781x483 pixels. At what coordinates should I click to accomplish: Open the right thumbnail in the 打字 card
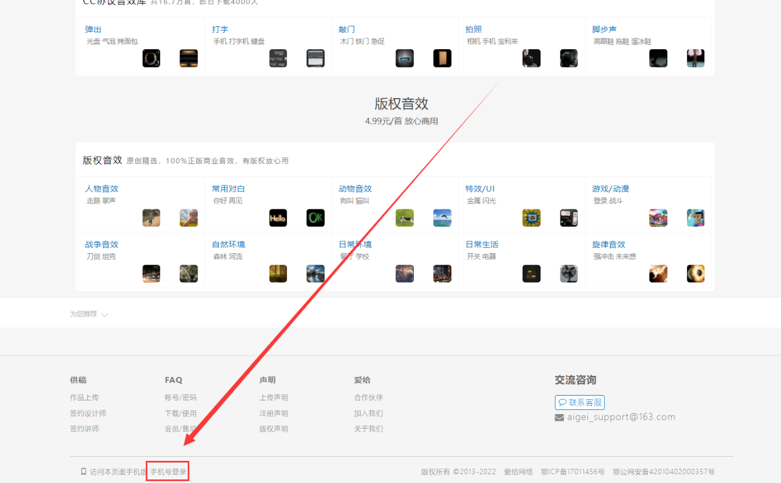click(316, 58)
